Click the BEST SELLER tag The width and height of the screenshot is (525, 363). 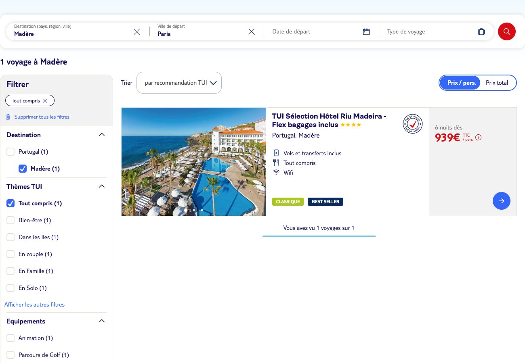pyautogui.click(x=325, y=202)
